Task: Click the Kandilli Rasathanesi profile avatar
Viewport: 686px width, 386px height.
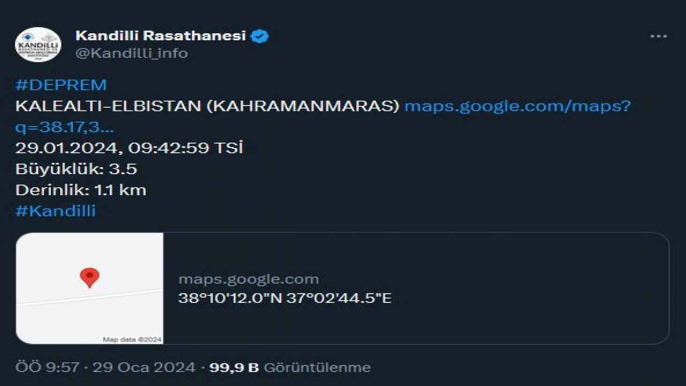Action: (x=38, y=44)
